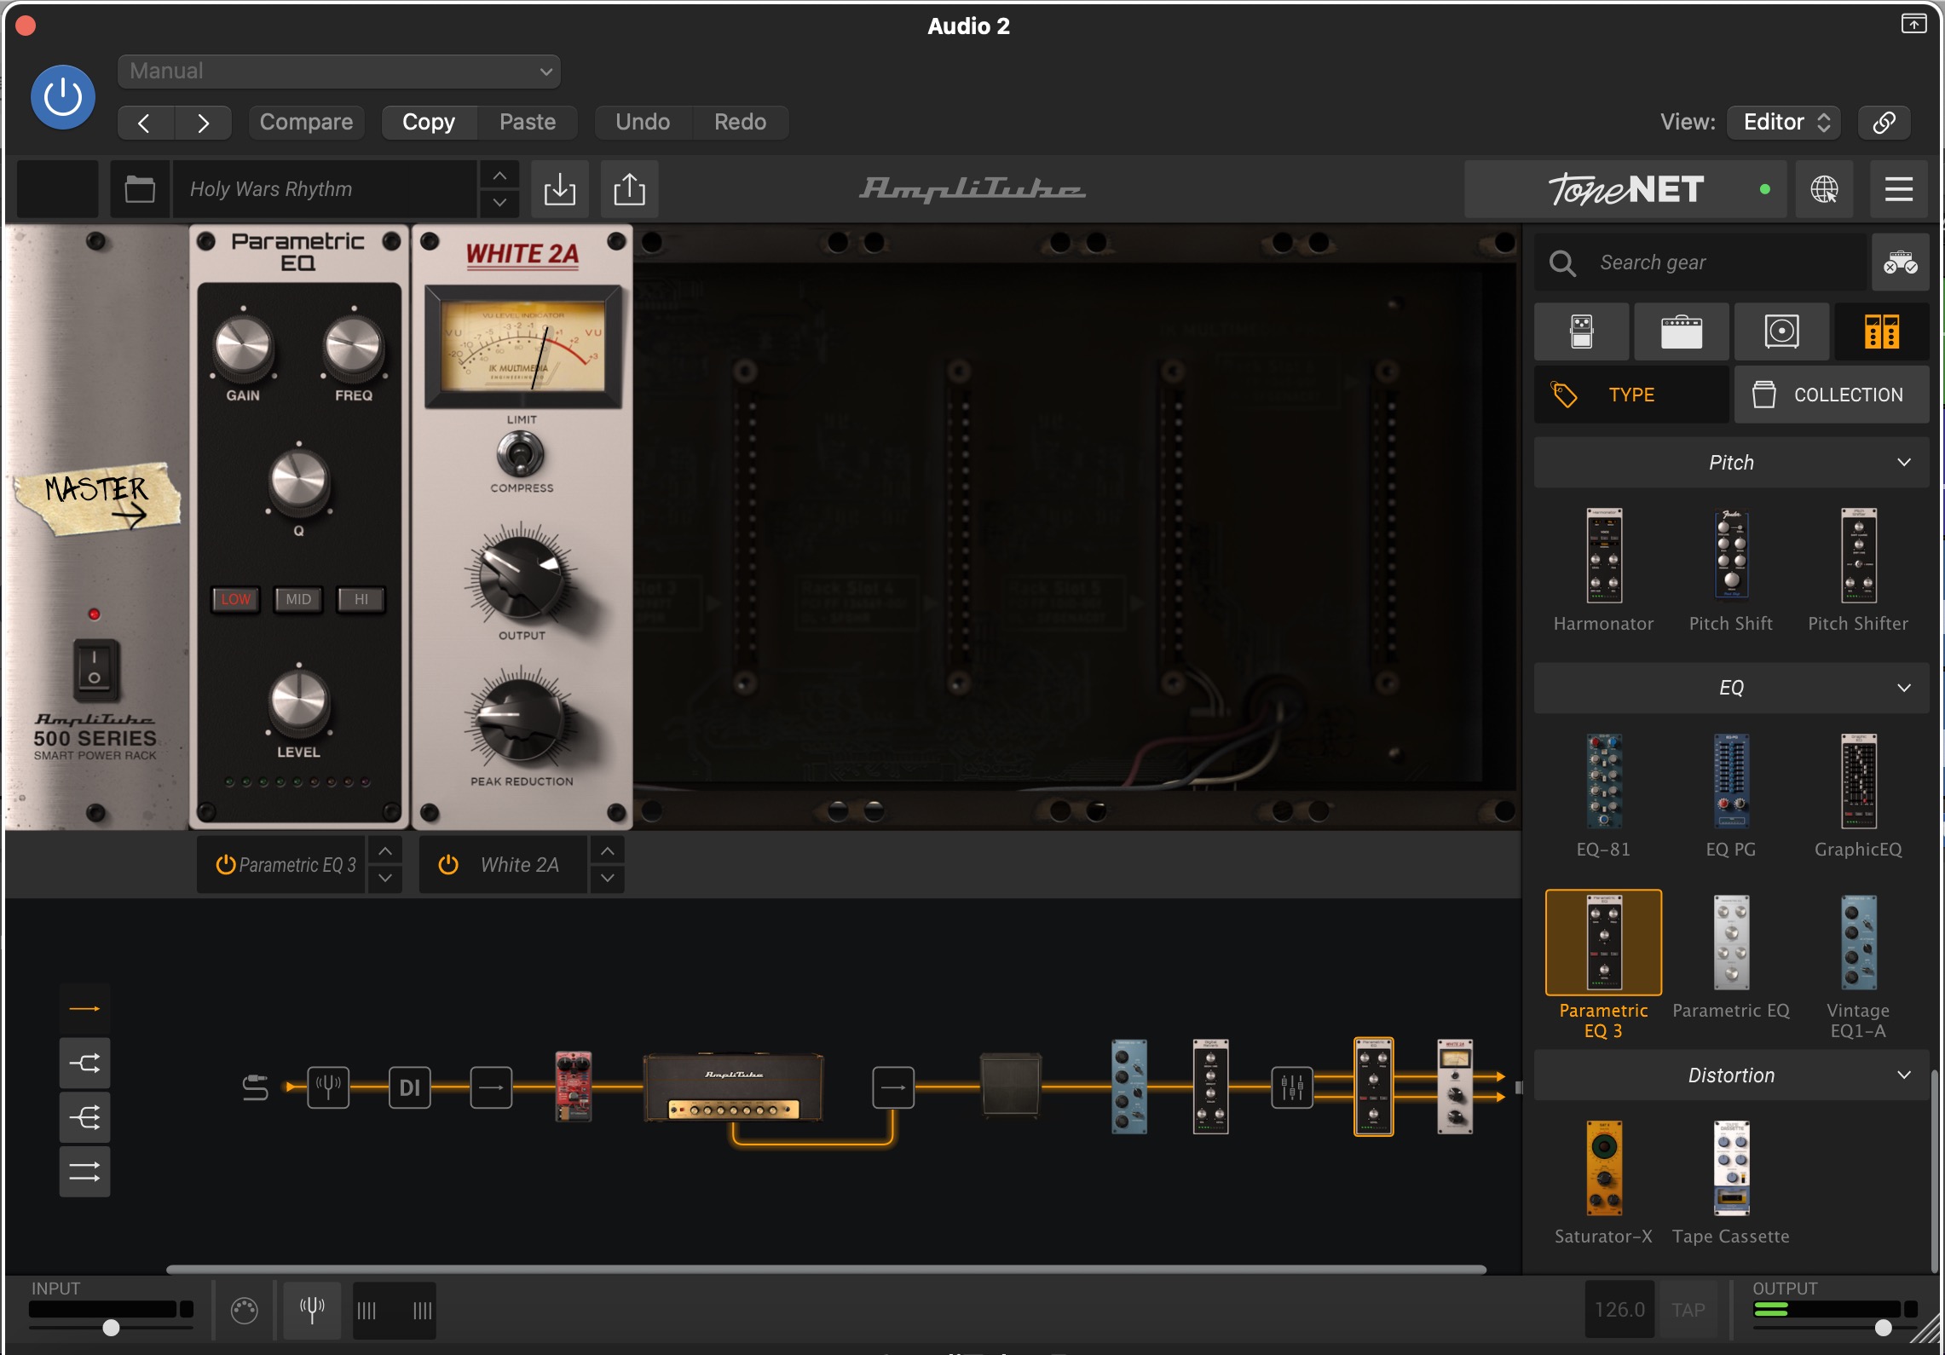The width and height of the screenshot is (1945, 1355).
Task: Click the Compare button
Action: [306, 122]
